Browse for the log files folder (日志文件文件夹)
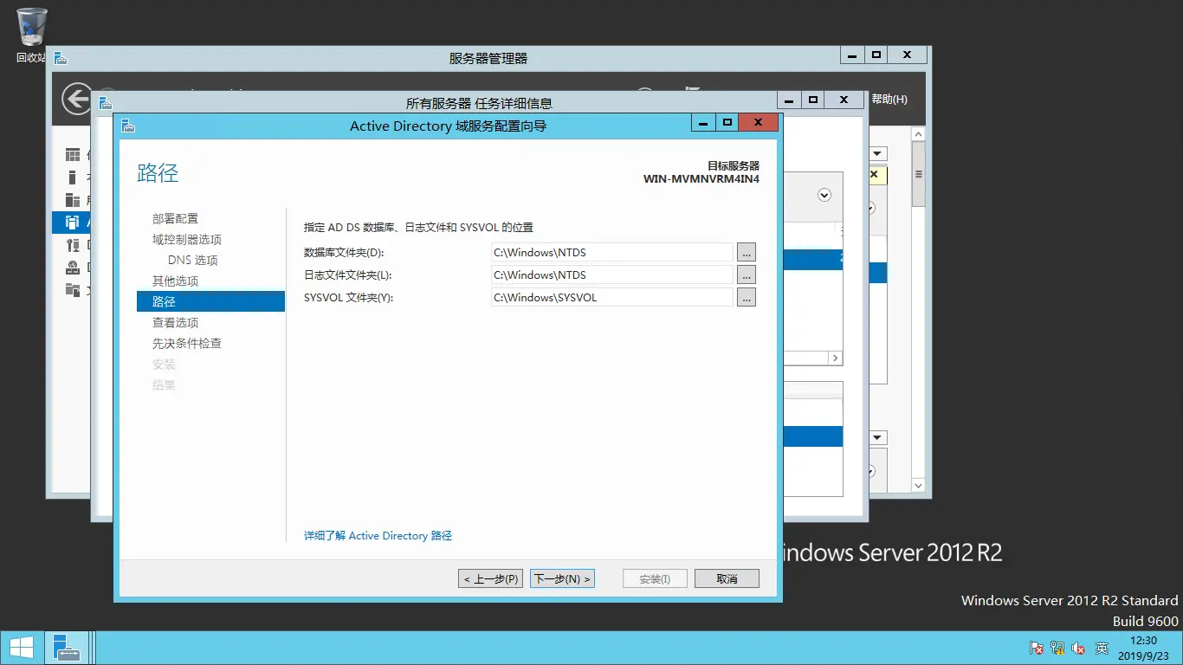Image resolution: width=1183 pixels, height=665 pixels. click(747, 274)
